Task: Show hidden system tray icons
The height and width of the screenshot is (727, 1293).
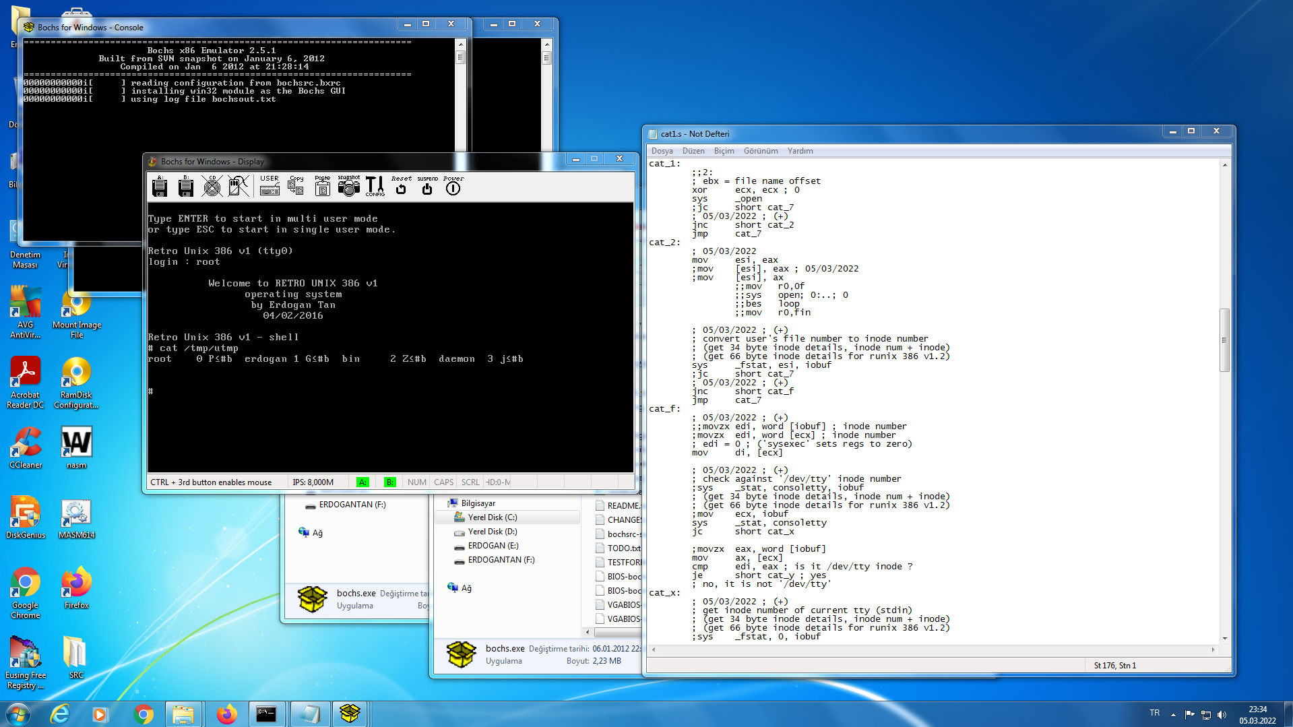Action: (1173, 714)
